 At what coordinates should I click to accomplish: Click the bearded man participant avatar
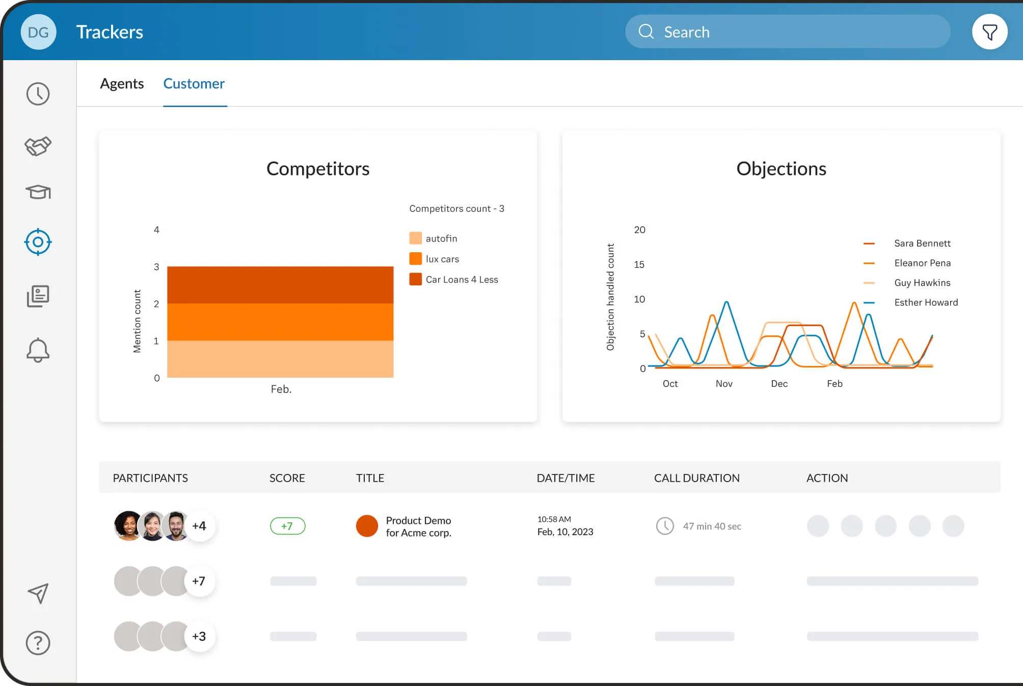tap(176, 526)
